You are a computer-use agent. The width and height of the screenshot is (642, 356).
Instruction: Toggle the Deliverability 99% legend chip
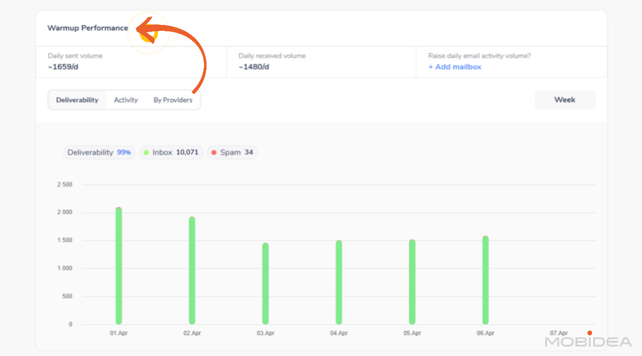(x=99, y=153)
